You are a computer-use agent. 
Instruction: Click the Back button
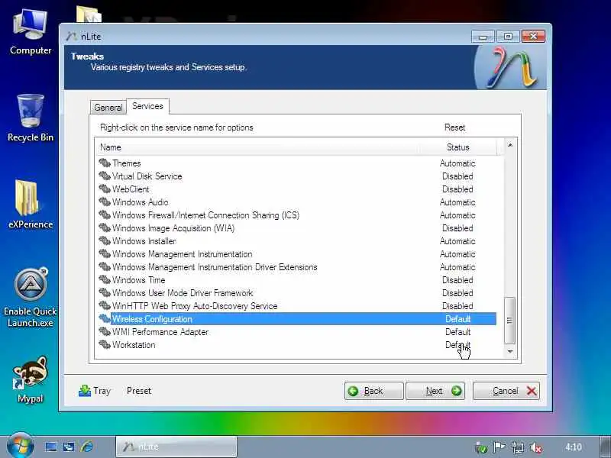pyautogui.click(x=373, y=391)
